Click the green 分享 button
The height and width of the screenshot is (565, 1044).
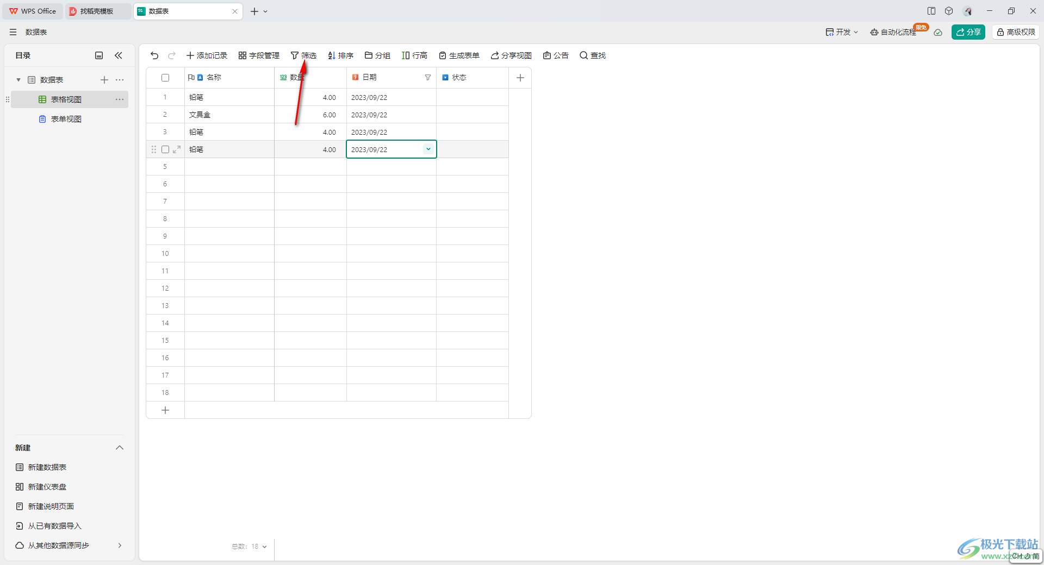[968, 32]
